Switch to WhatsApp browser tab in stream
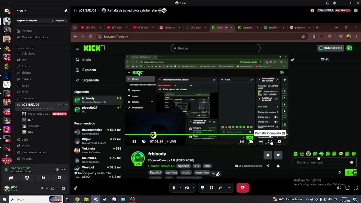Image resolution: width=361 pixels, height=203 pixels. tap(196, 28)
